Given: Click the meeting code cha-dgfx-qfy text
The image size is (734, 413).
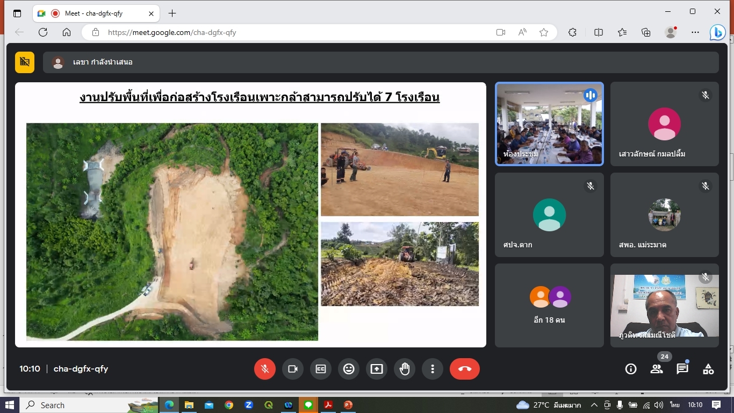Looking at the screenshot, I should coord(81,369).
